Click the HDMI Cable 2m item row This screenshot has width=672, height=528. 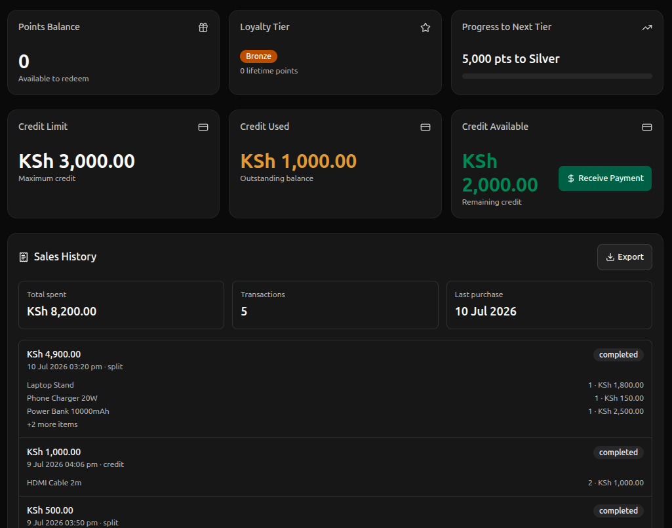[335, 483]
